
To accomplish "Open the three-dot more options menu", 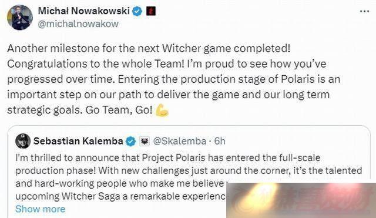I will click(x=364, y=11).
